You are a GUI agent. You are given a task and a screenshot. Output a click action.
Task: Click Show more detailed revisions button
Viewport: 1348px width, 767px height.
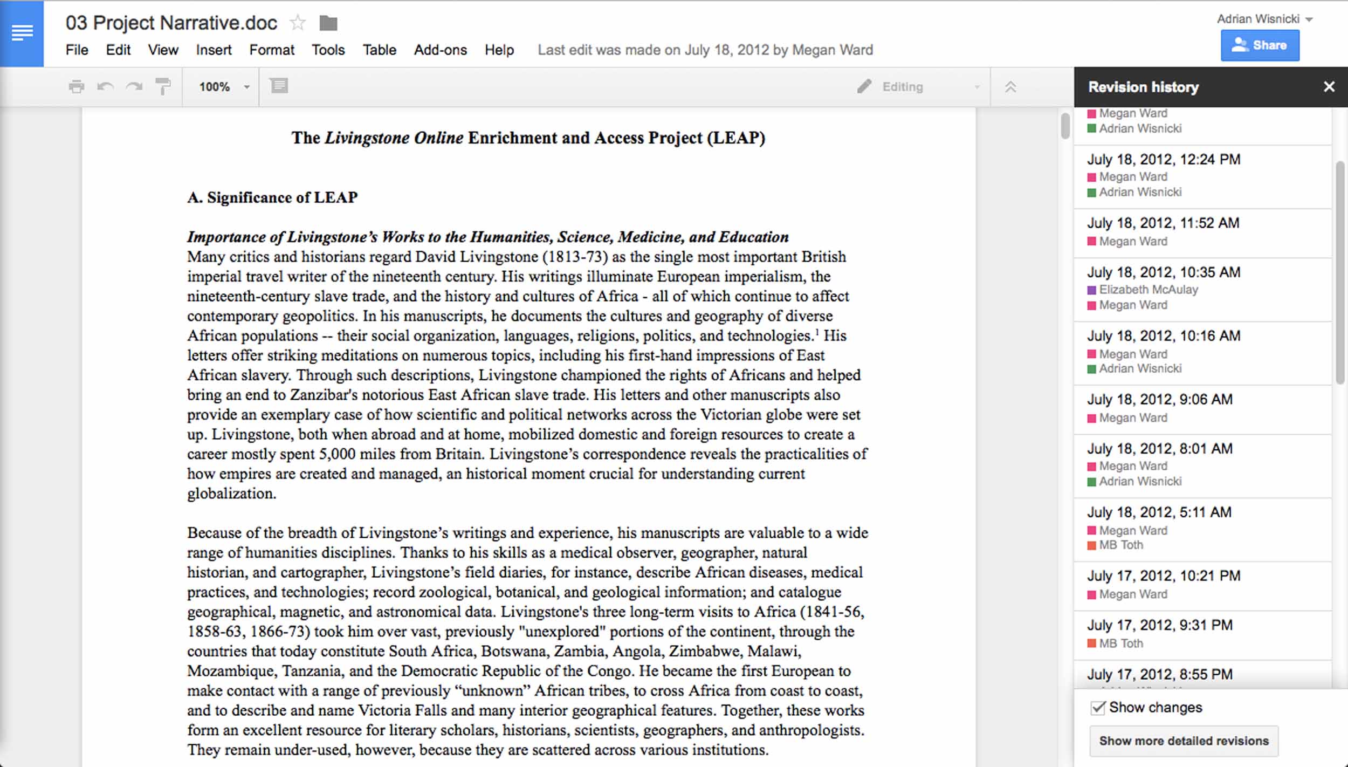pos(1184,741)
